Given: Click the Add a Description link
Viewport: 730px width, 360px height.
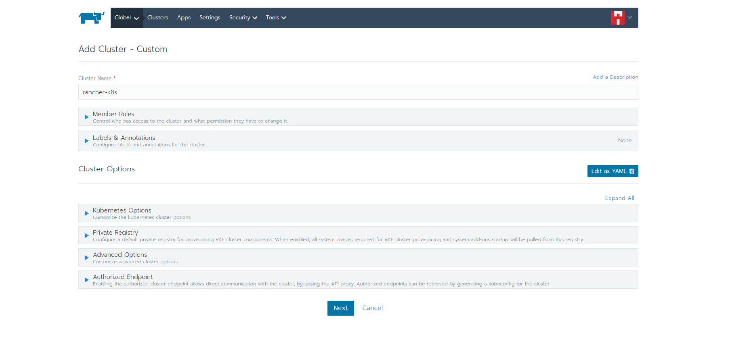Looking at the screenshot, I should click(615, 77).
